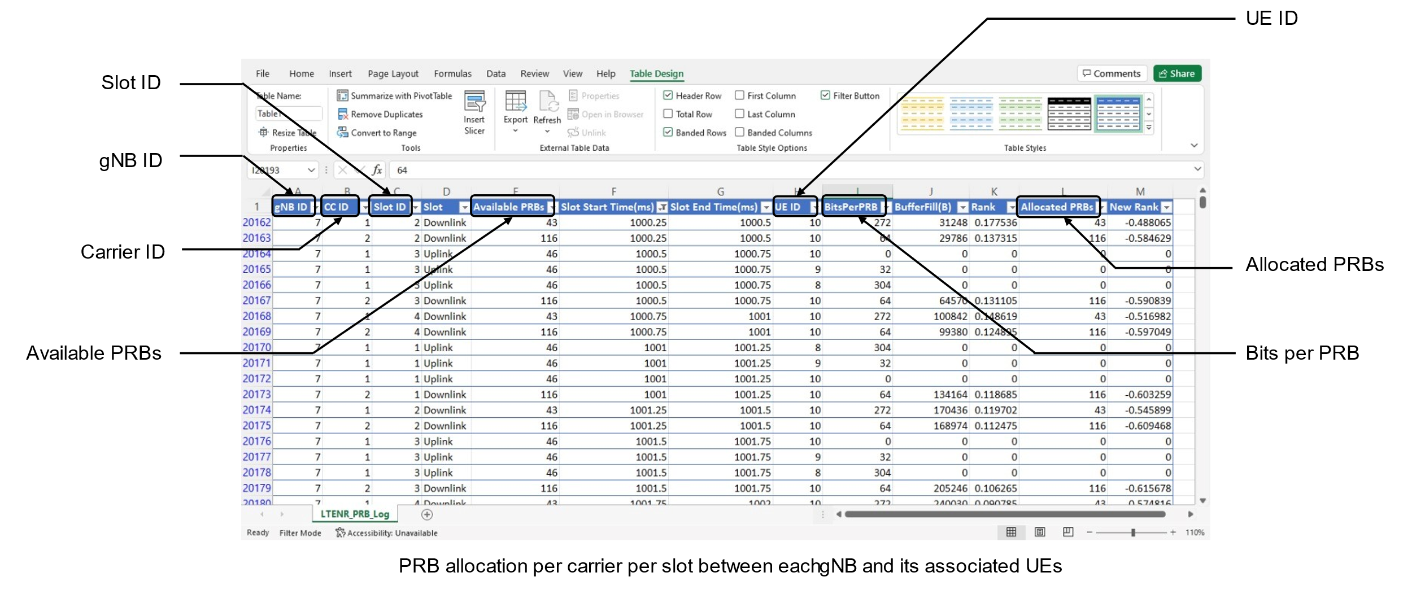Click the Comments button
Screen dimensions: 1412x590
(1112, 73)
